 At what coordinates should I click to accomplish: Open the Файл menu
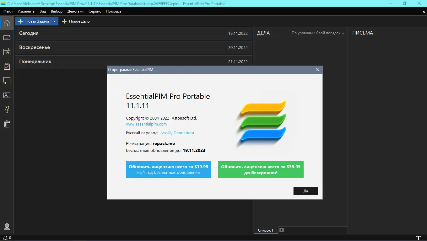8,11
